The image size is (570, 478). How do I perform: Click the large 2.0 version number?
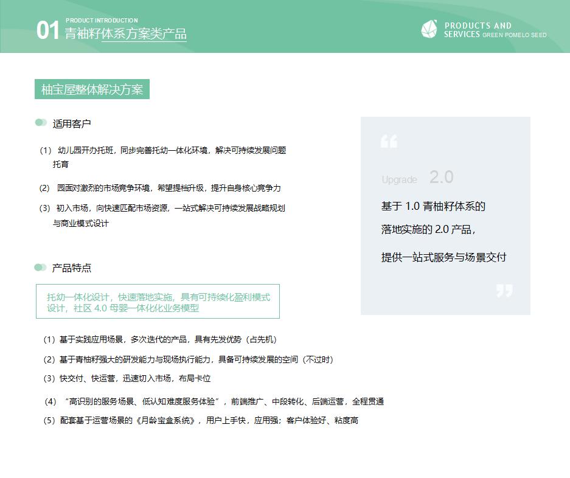(441, 177)
